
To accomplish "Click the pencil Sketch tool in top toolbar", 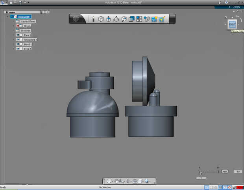I will click(x=93, y=19).
